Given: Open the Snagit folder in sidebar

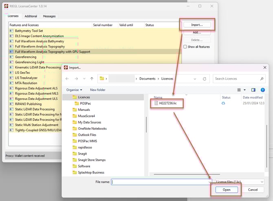Looking at the screenshot, I should pos(84,153).
